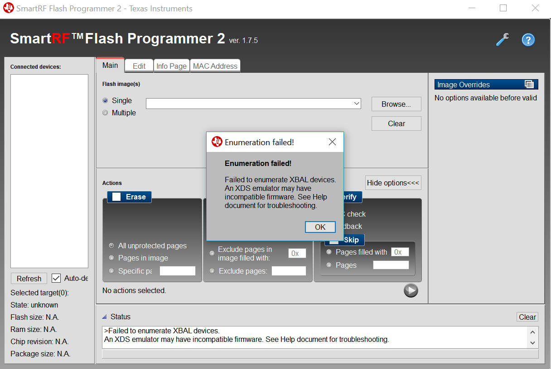Switch to the Edit tab
Screen dimensions: 551x369
139,66
